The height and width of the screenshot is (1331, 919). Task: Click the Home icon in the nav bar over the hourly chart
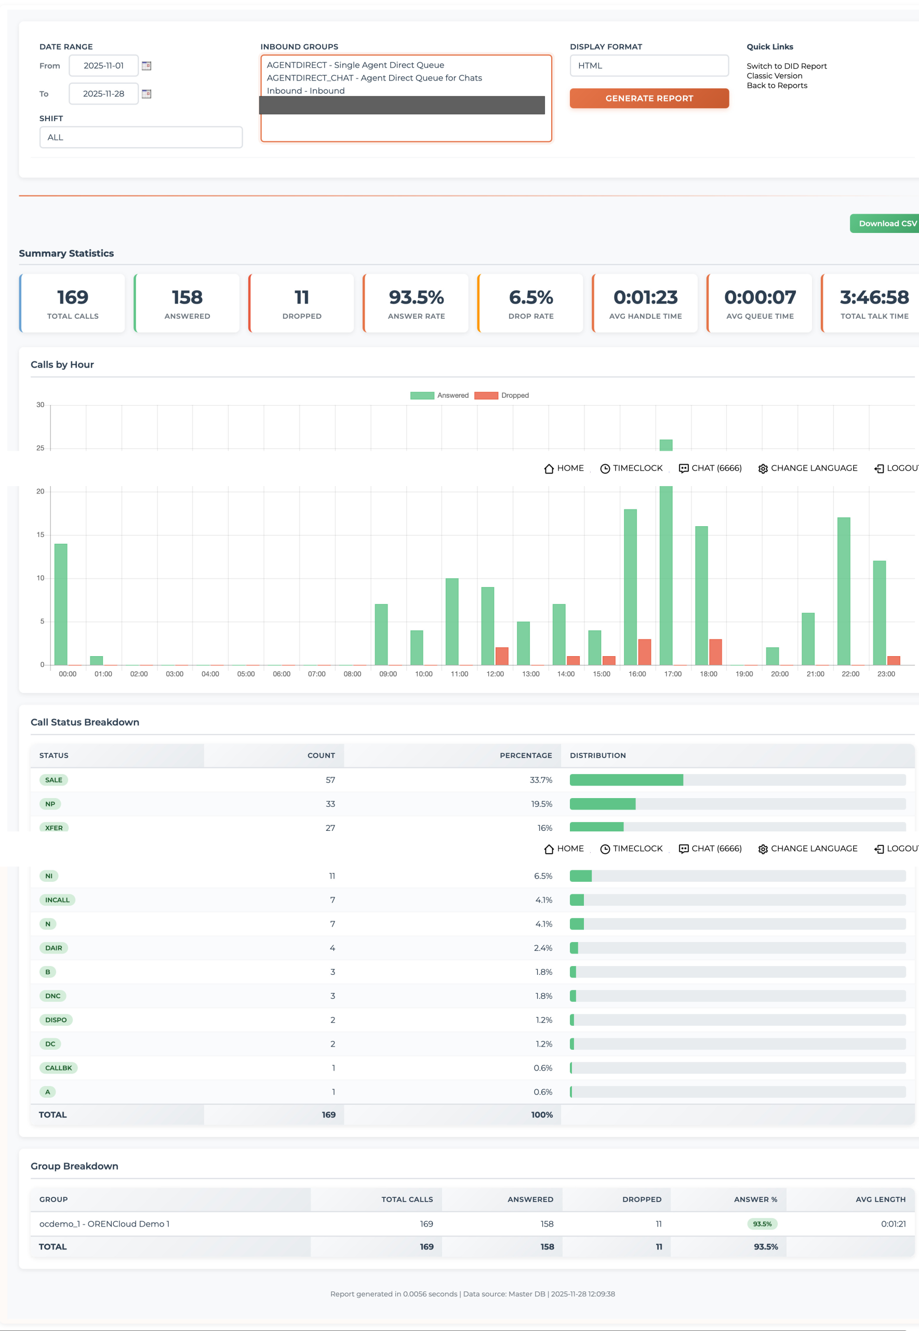549,468
